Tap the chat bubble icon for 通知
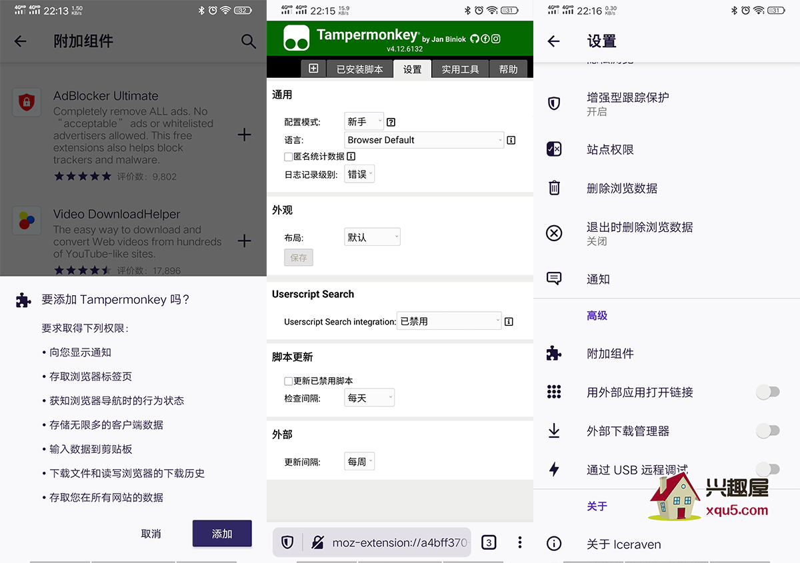 click(x=554, y=279)
